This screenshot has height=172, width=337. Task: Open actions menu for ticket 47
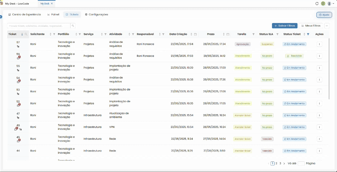point(320,115)
